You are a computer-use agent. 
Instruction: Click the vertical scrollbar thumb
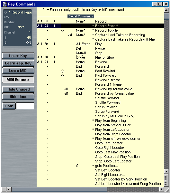pos(166,16)
